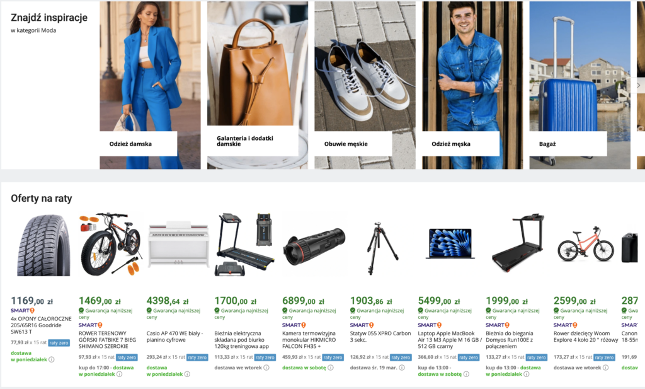Click info icon next to fatbike delivery date
645x389 pixels.
point(119,374)
